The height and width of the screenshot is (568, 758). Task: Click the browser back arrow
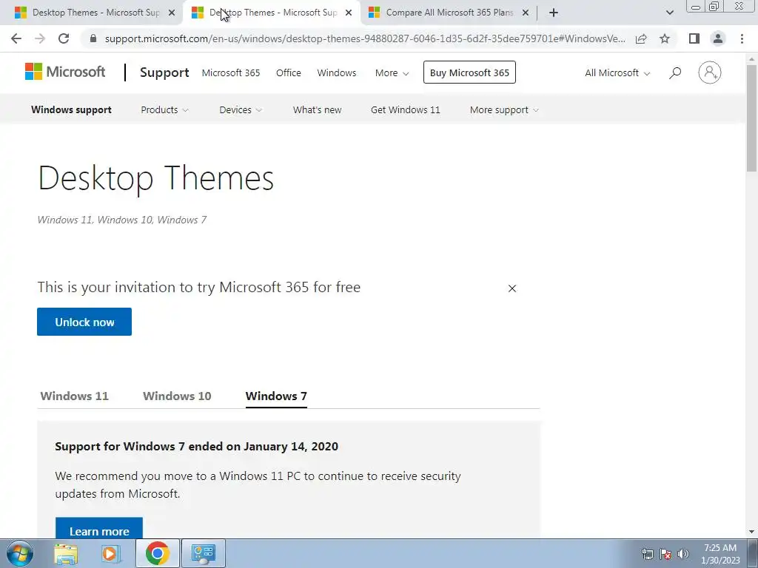[16, 38]
